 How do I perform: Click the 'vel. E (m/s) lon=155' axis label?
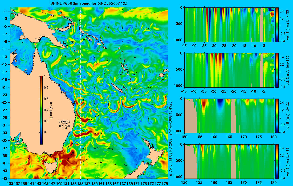pos(288,25)
